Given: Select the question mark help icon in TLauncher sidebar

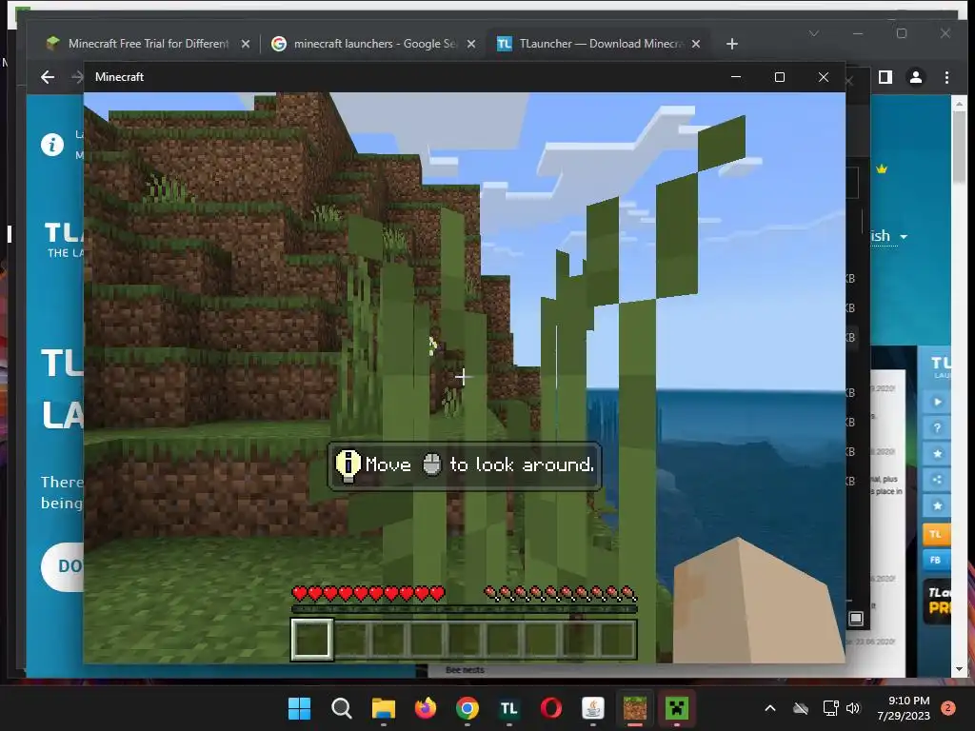Looking at the screenshot, I should [938, 428].
